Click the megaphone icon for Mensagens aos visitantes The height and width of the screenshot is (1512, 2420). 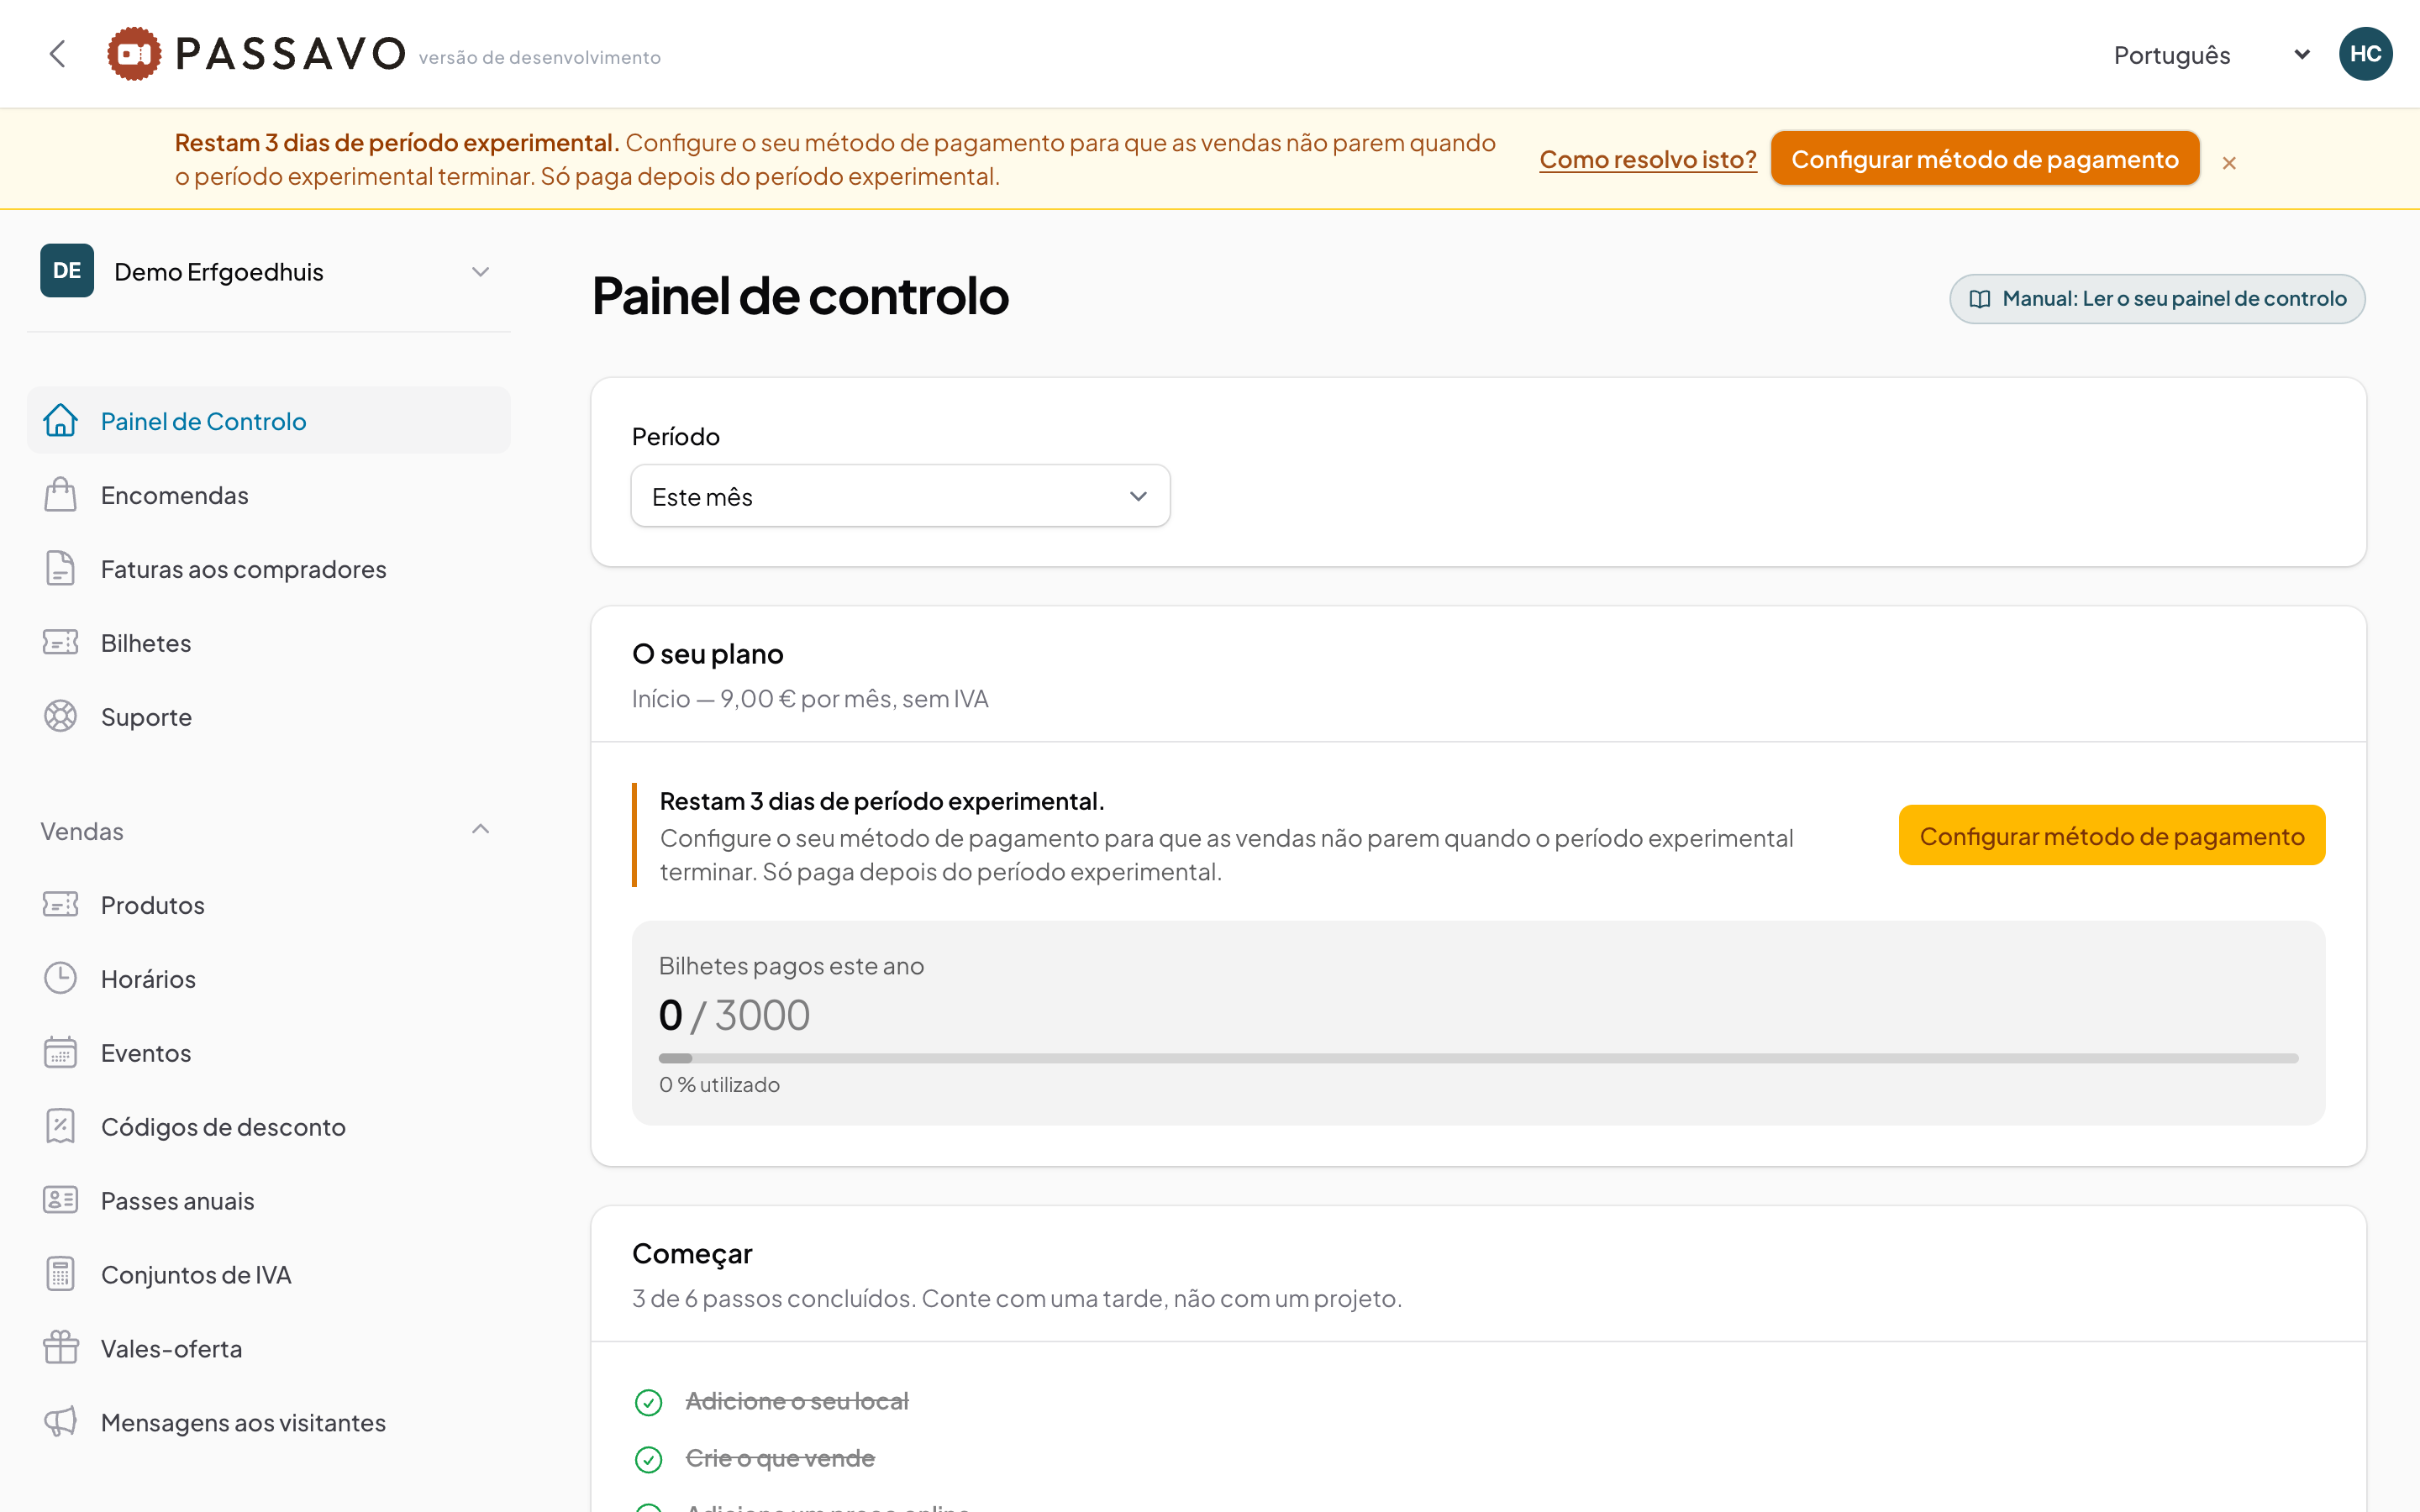pos(60,1422)
